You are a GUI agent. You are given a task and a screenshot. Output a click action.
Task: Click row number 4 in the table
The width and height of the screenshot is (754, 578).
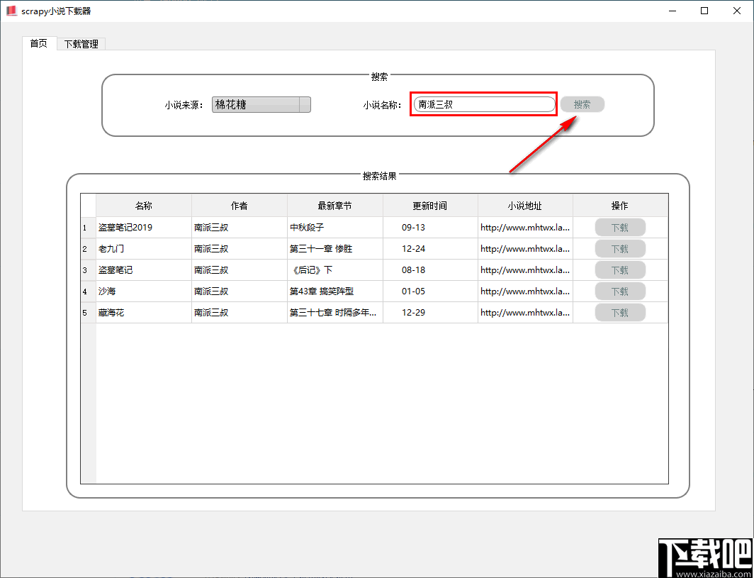click(86, 291)
